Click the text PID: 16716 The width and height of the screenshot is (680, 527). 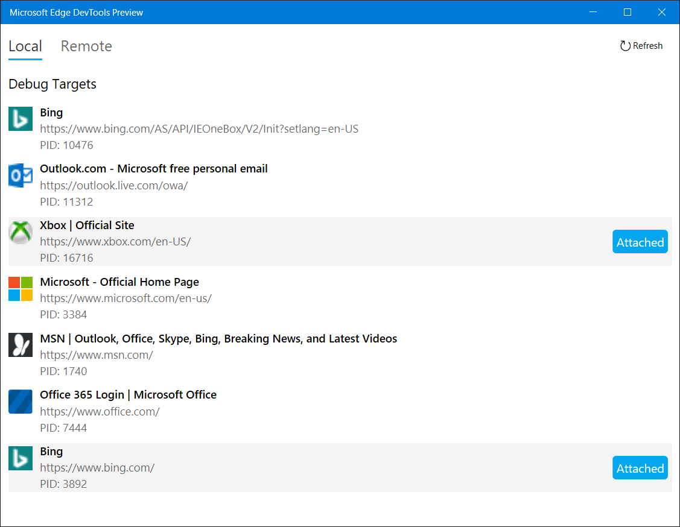coord(66,258)
